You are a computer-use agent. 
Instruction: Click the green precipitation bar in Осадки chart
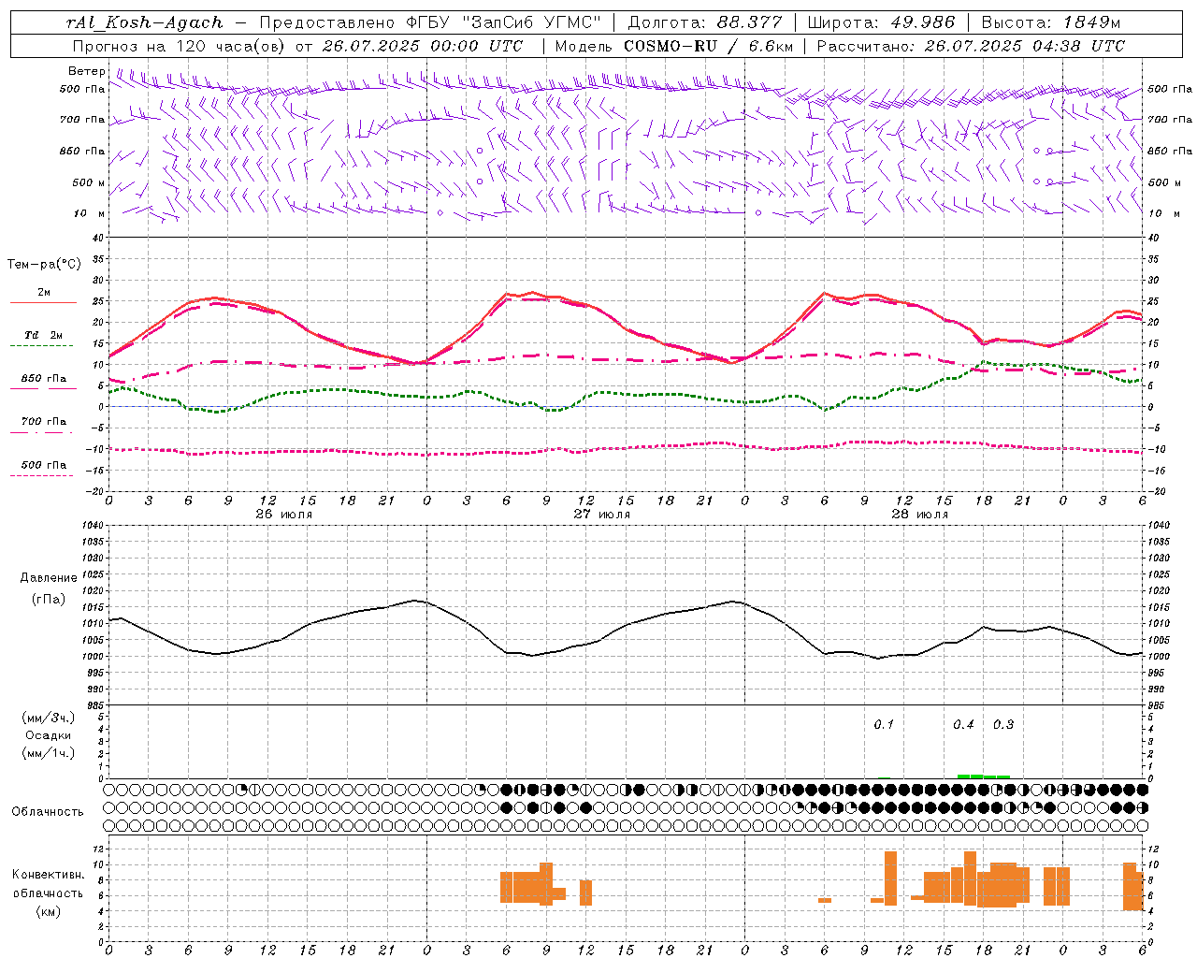coord(983,777)
